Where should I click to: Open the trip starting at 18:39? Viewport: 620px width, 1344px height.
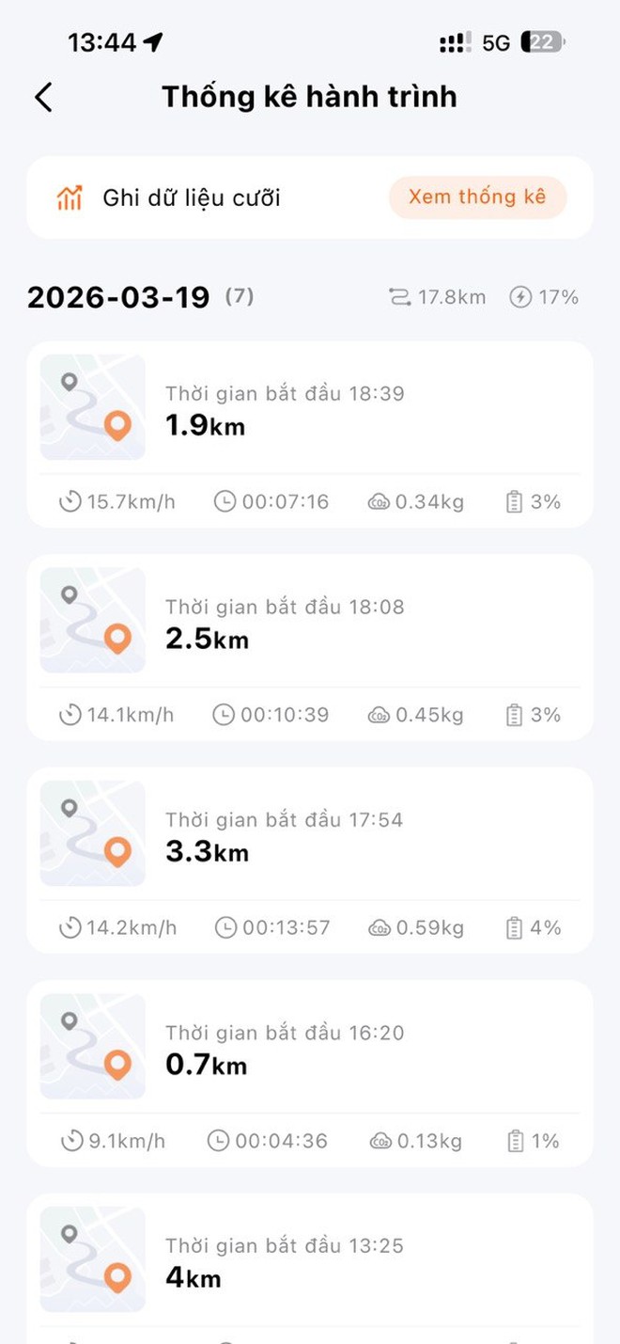pyautogui.click(x=310, y=407)
